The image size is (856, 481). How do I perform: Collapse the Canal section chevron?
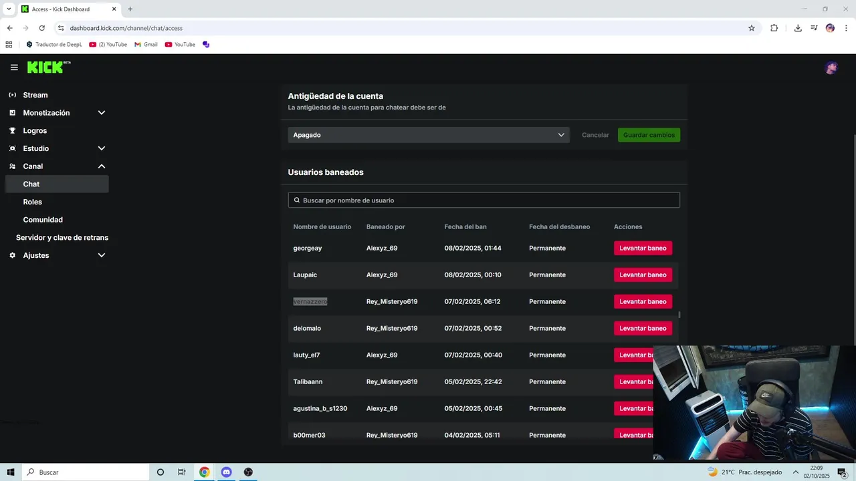(x=102, y=166)
